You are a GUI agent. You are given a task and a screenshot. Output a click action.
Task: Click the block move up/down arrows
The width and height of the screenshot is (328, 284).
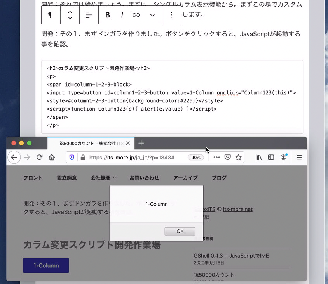70,15
